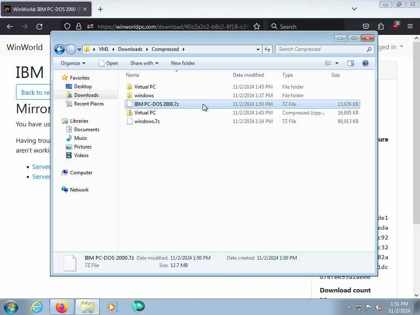Sort by Type column header
This screenshot has height=315, width=420.
point(304,75)
